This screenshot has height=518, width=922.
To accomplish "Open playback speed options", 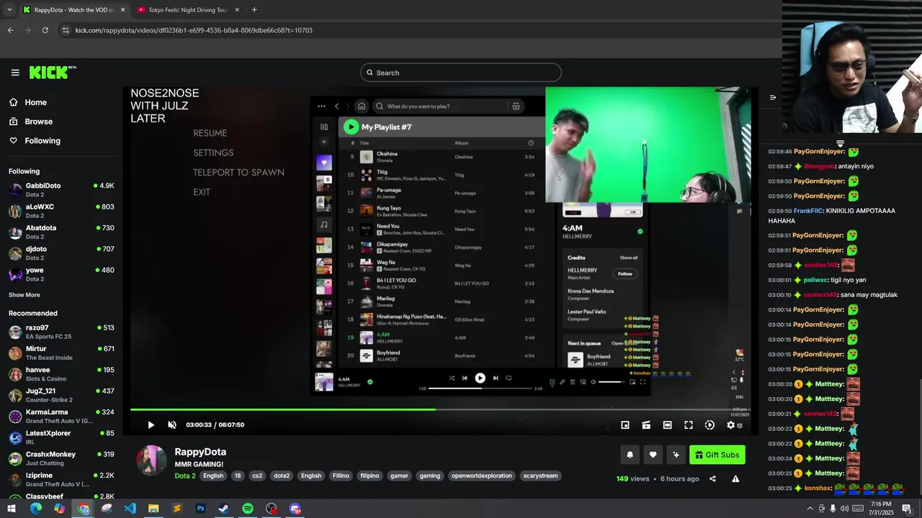I will coord(710,425).
